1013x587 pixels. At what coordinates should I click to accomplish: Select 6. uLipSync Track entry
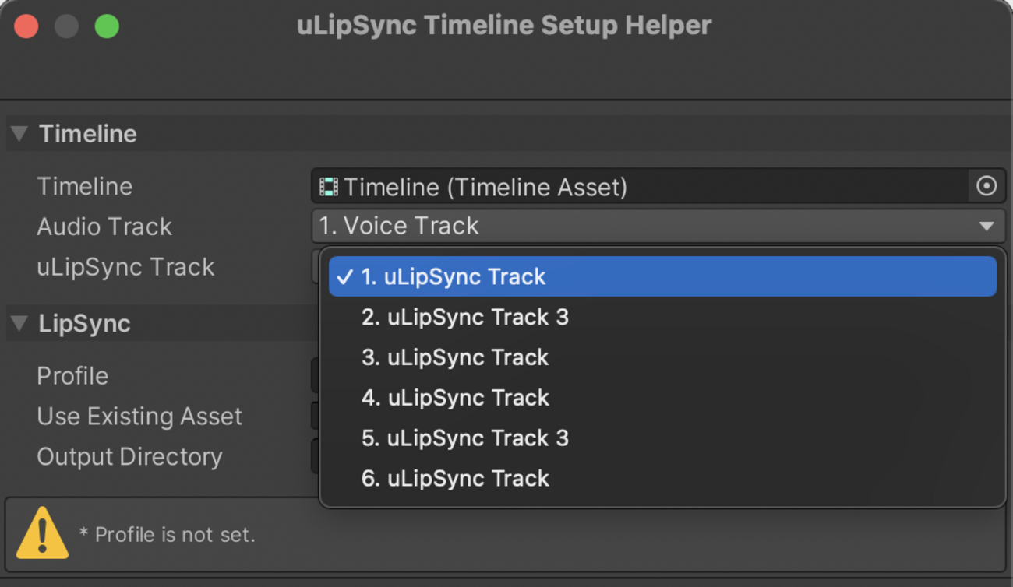(456, 479)
